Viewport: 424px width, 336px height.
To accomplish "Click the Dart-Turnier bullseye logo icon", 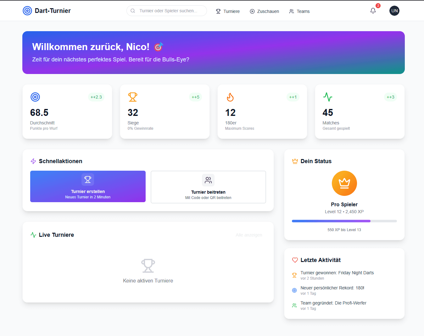I will 27,11.
